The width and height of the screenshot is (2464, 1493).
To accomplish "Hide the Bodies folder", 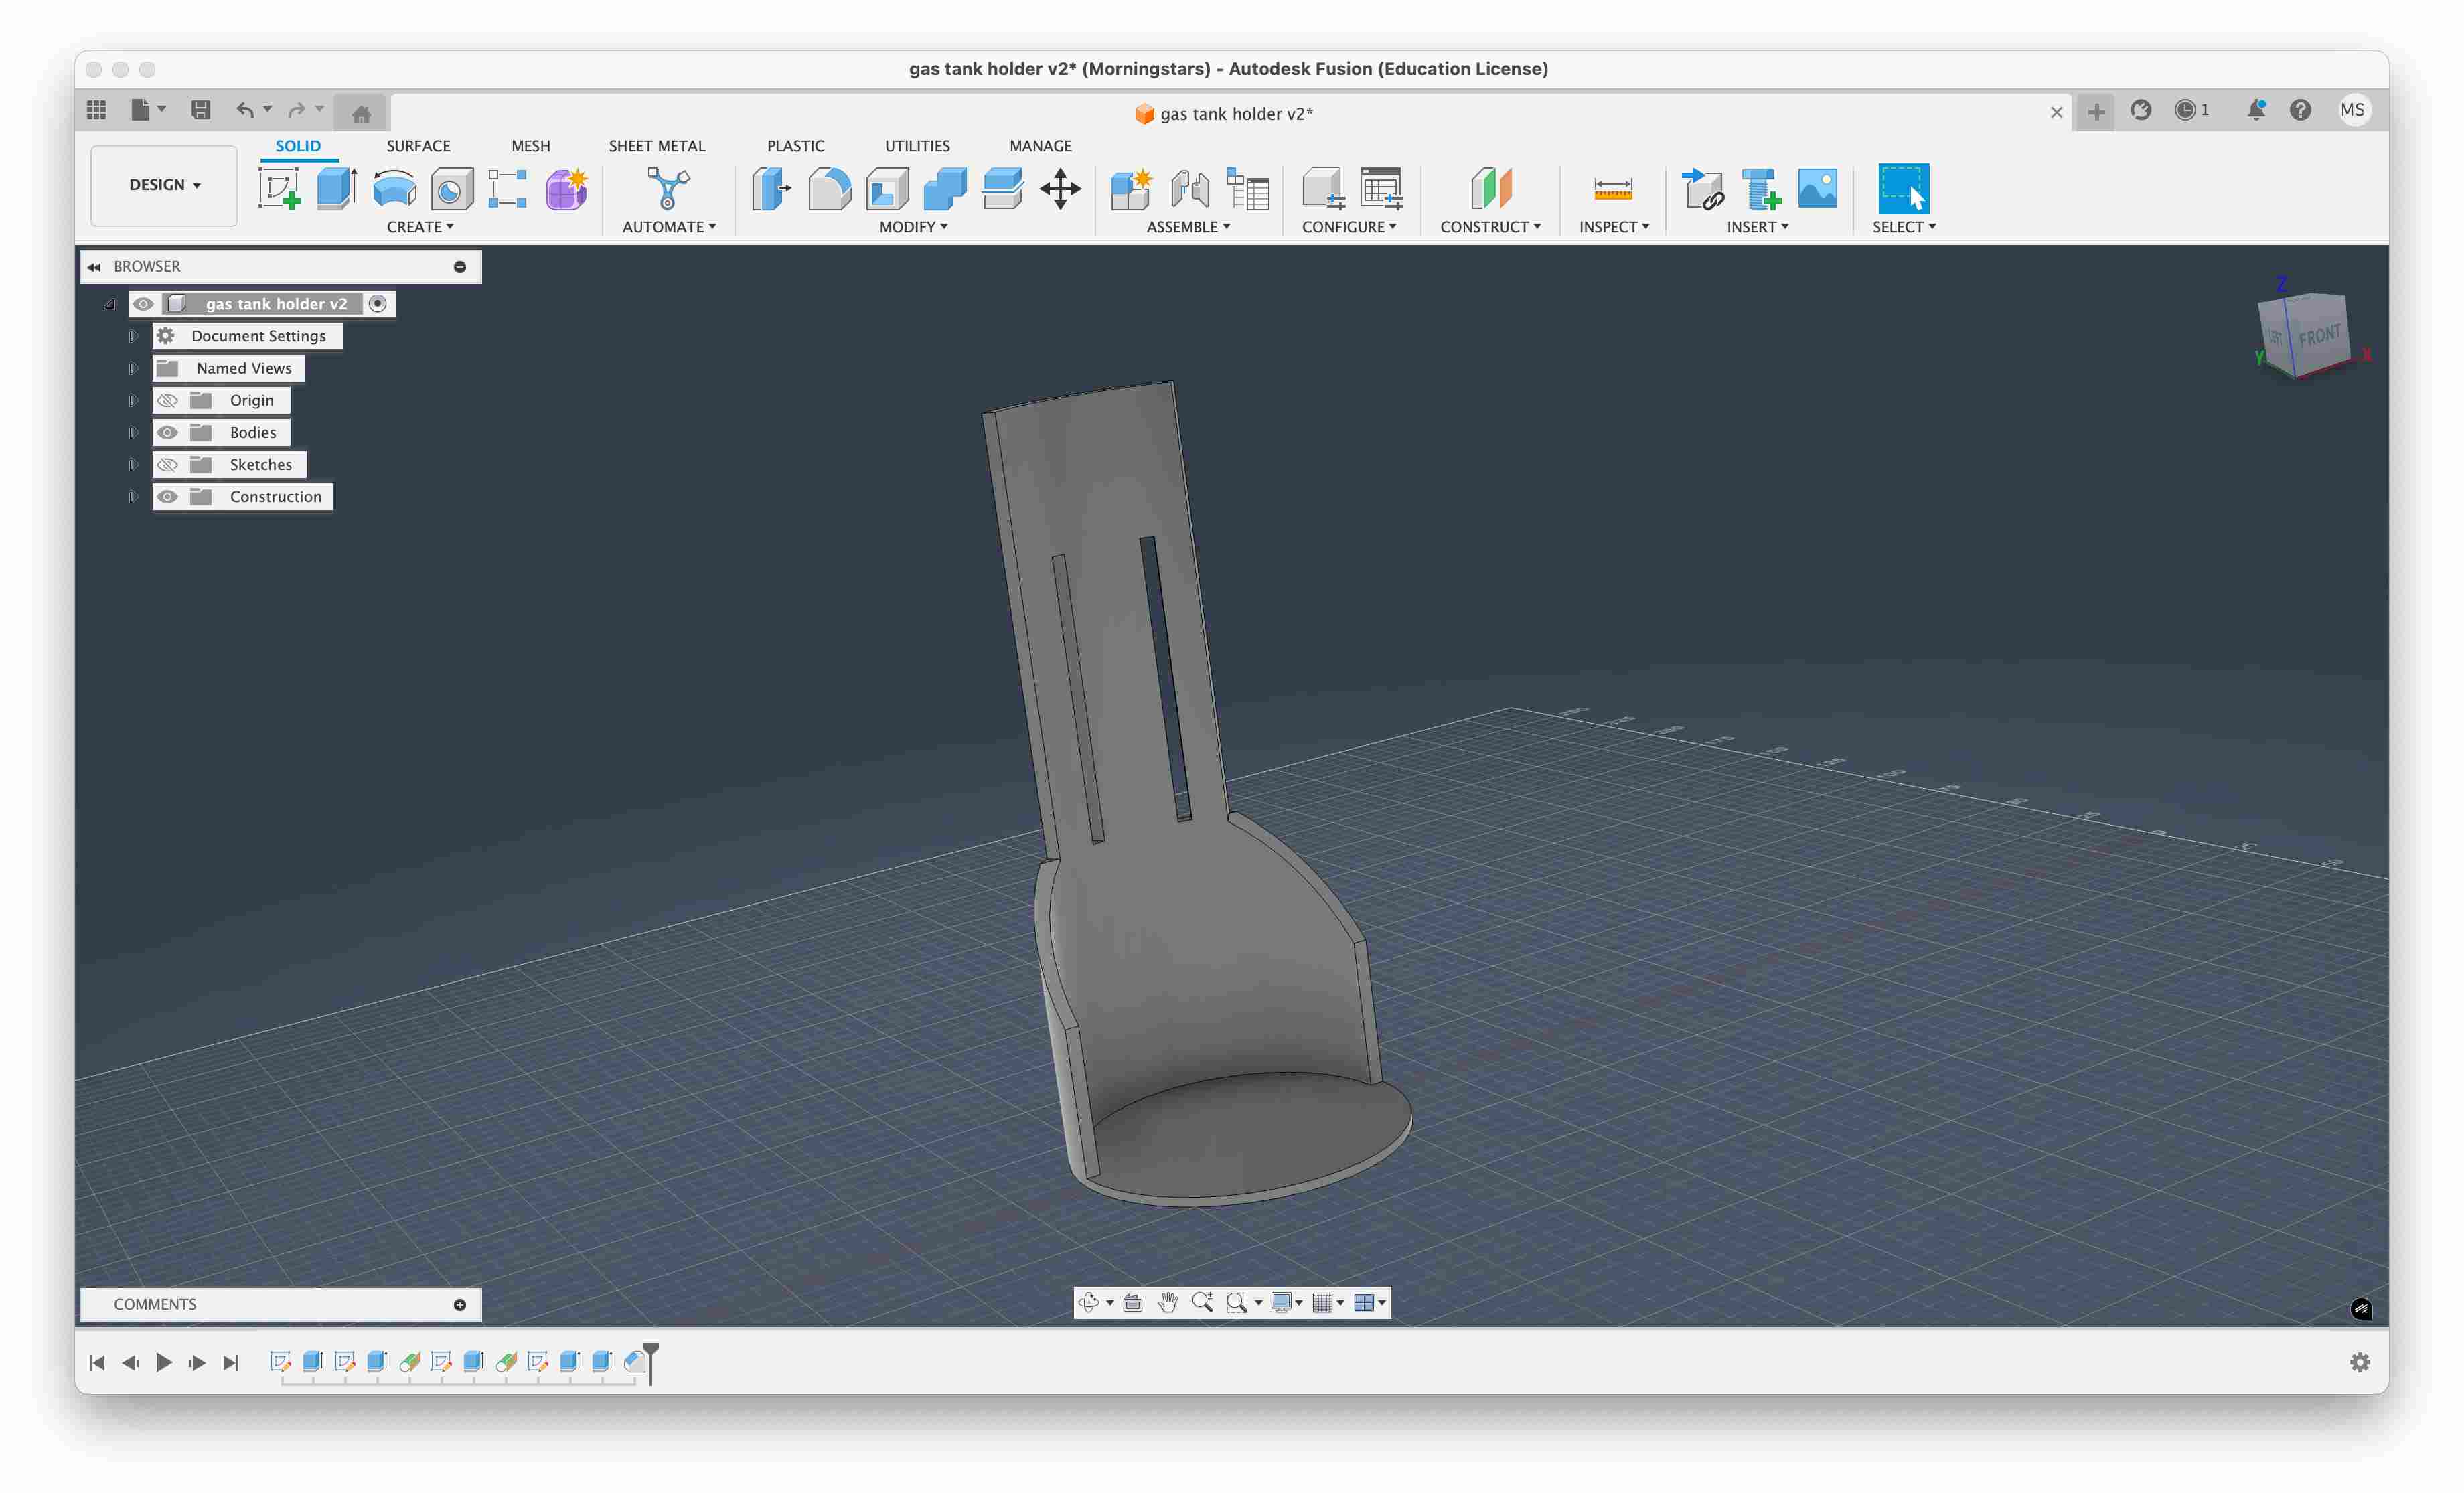I will pyautogui.click(x=167, y=432).
